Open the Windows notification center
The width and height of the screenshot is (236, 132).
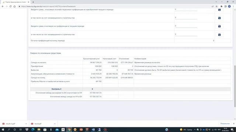point(232,129)
